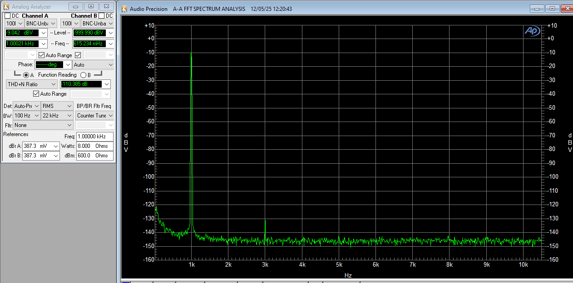Enable DC coupling checkbox for Channel B

(x=101, y=16)
